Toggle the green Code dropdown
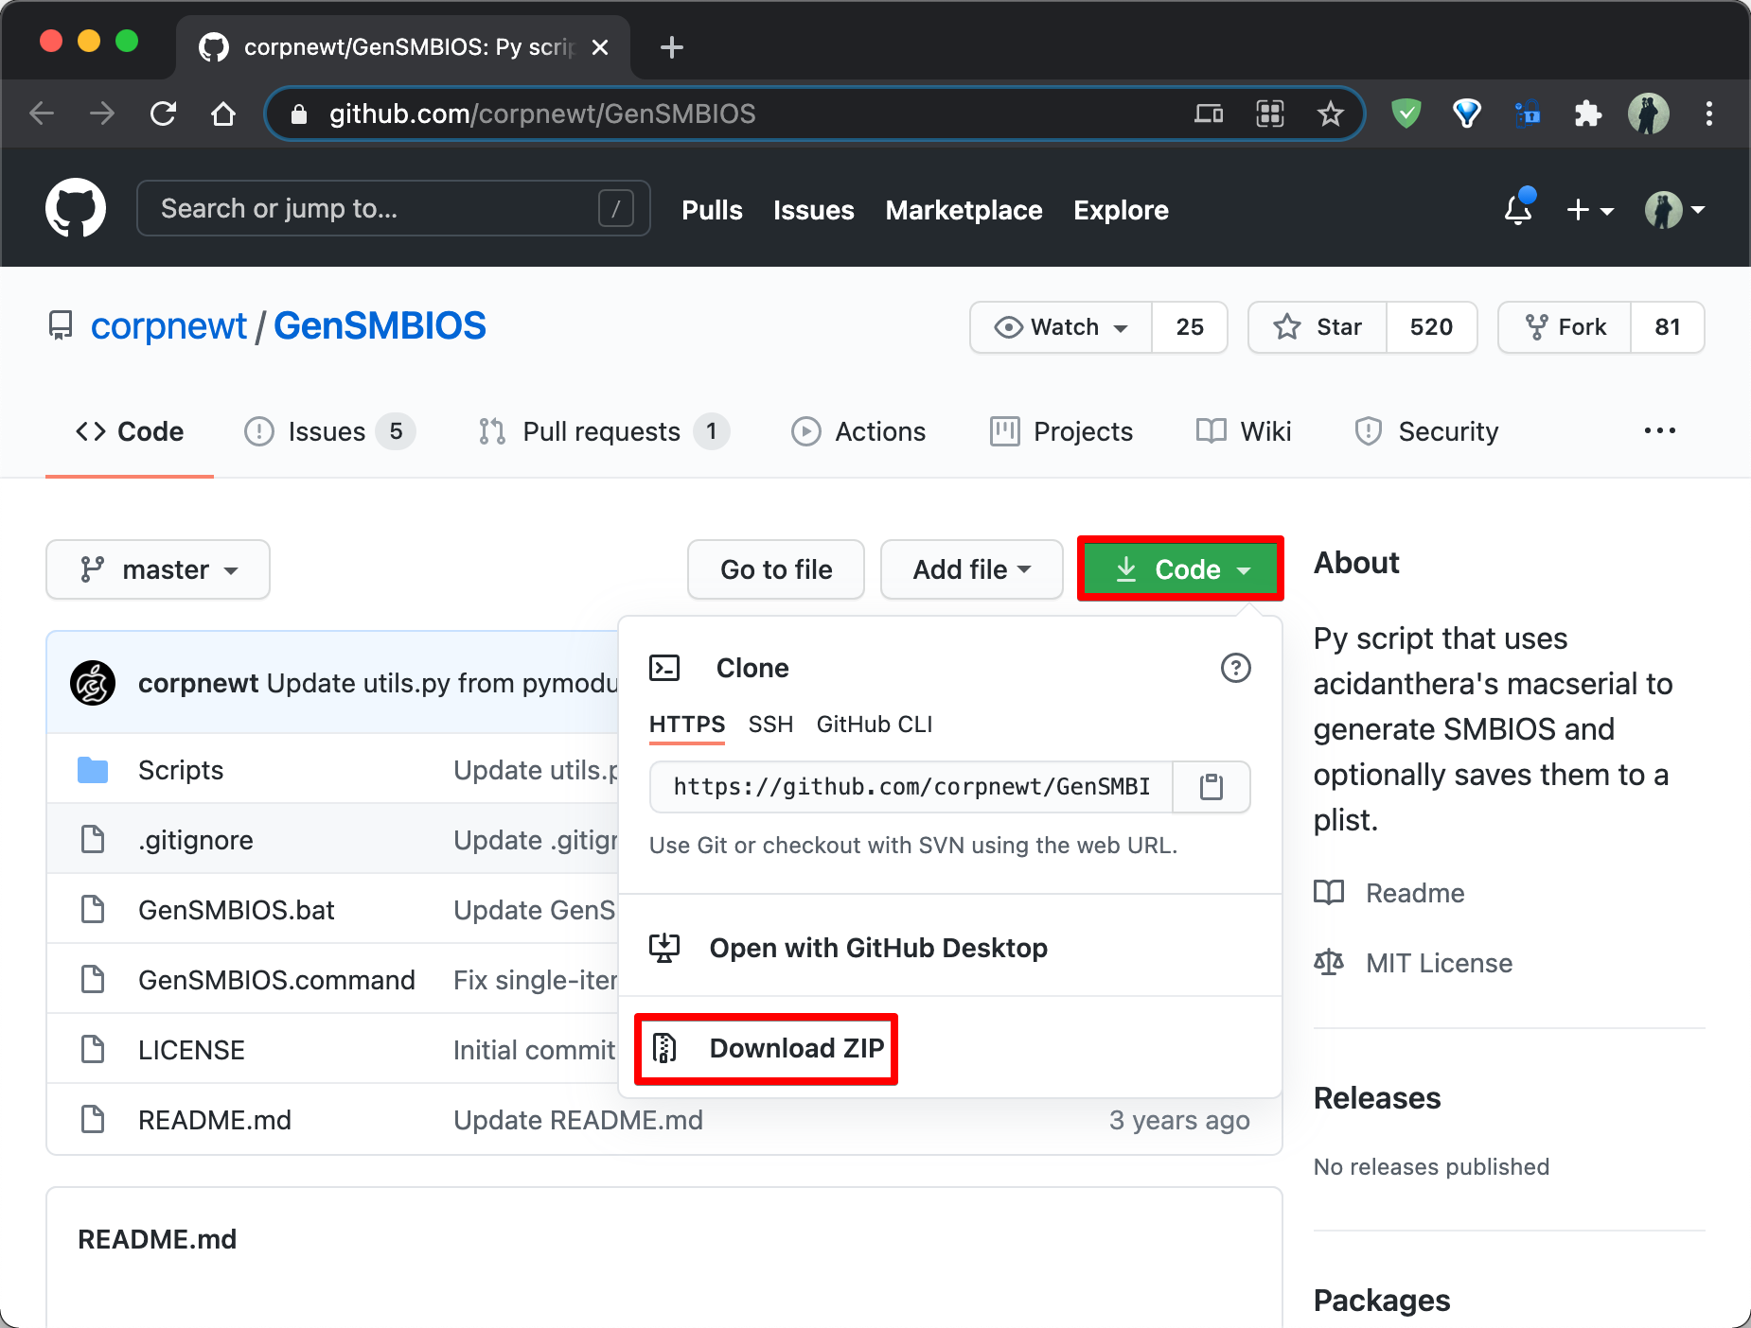The width and height of the screenshot is (1751, 1328). 1180,569
